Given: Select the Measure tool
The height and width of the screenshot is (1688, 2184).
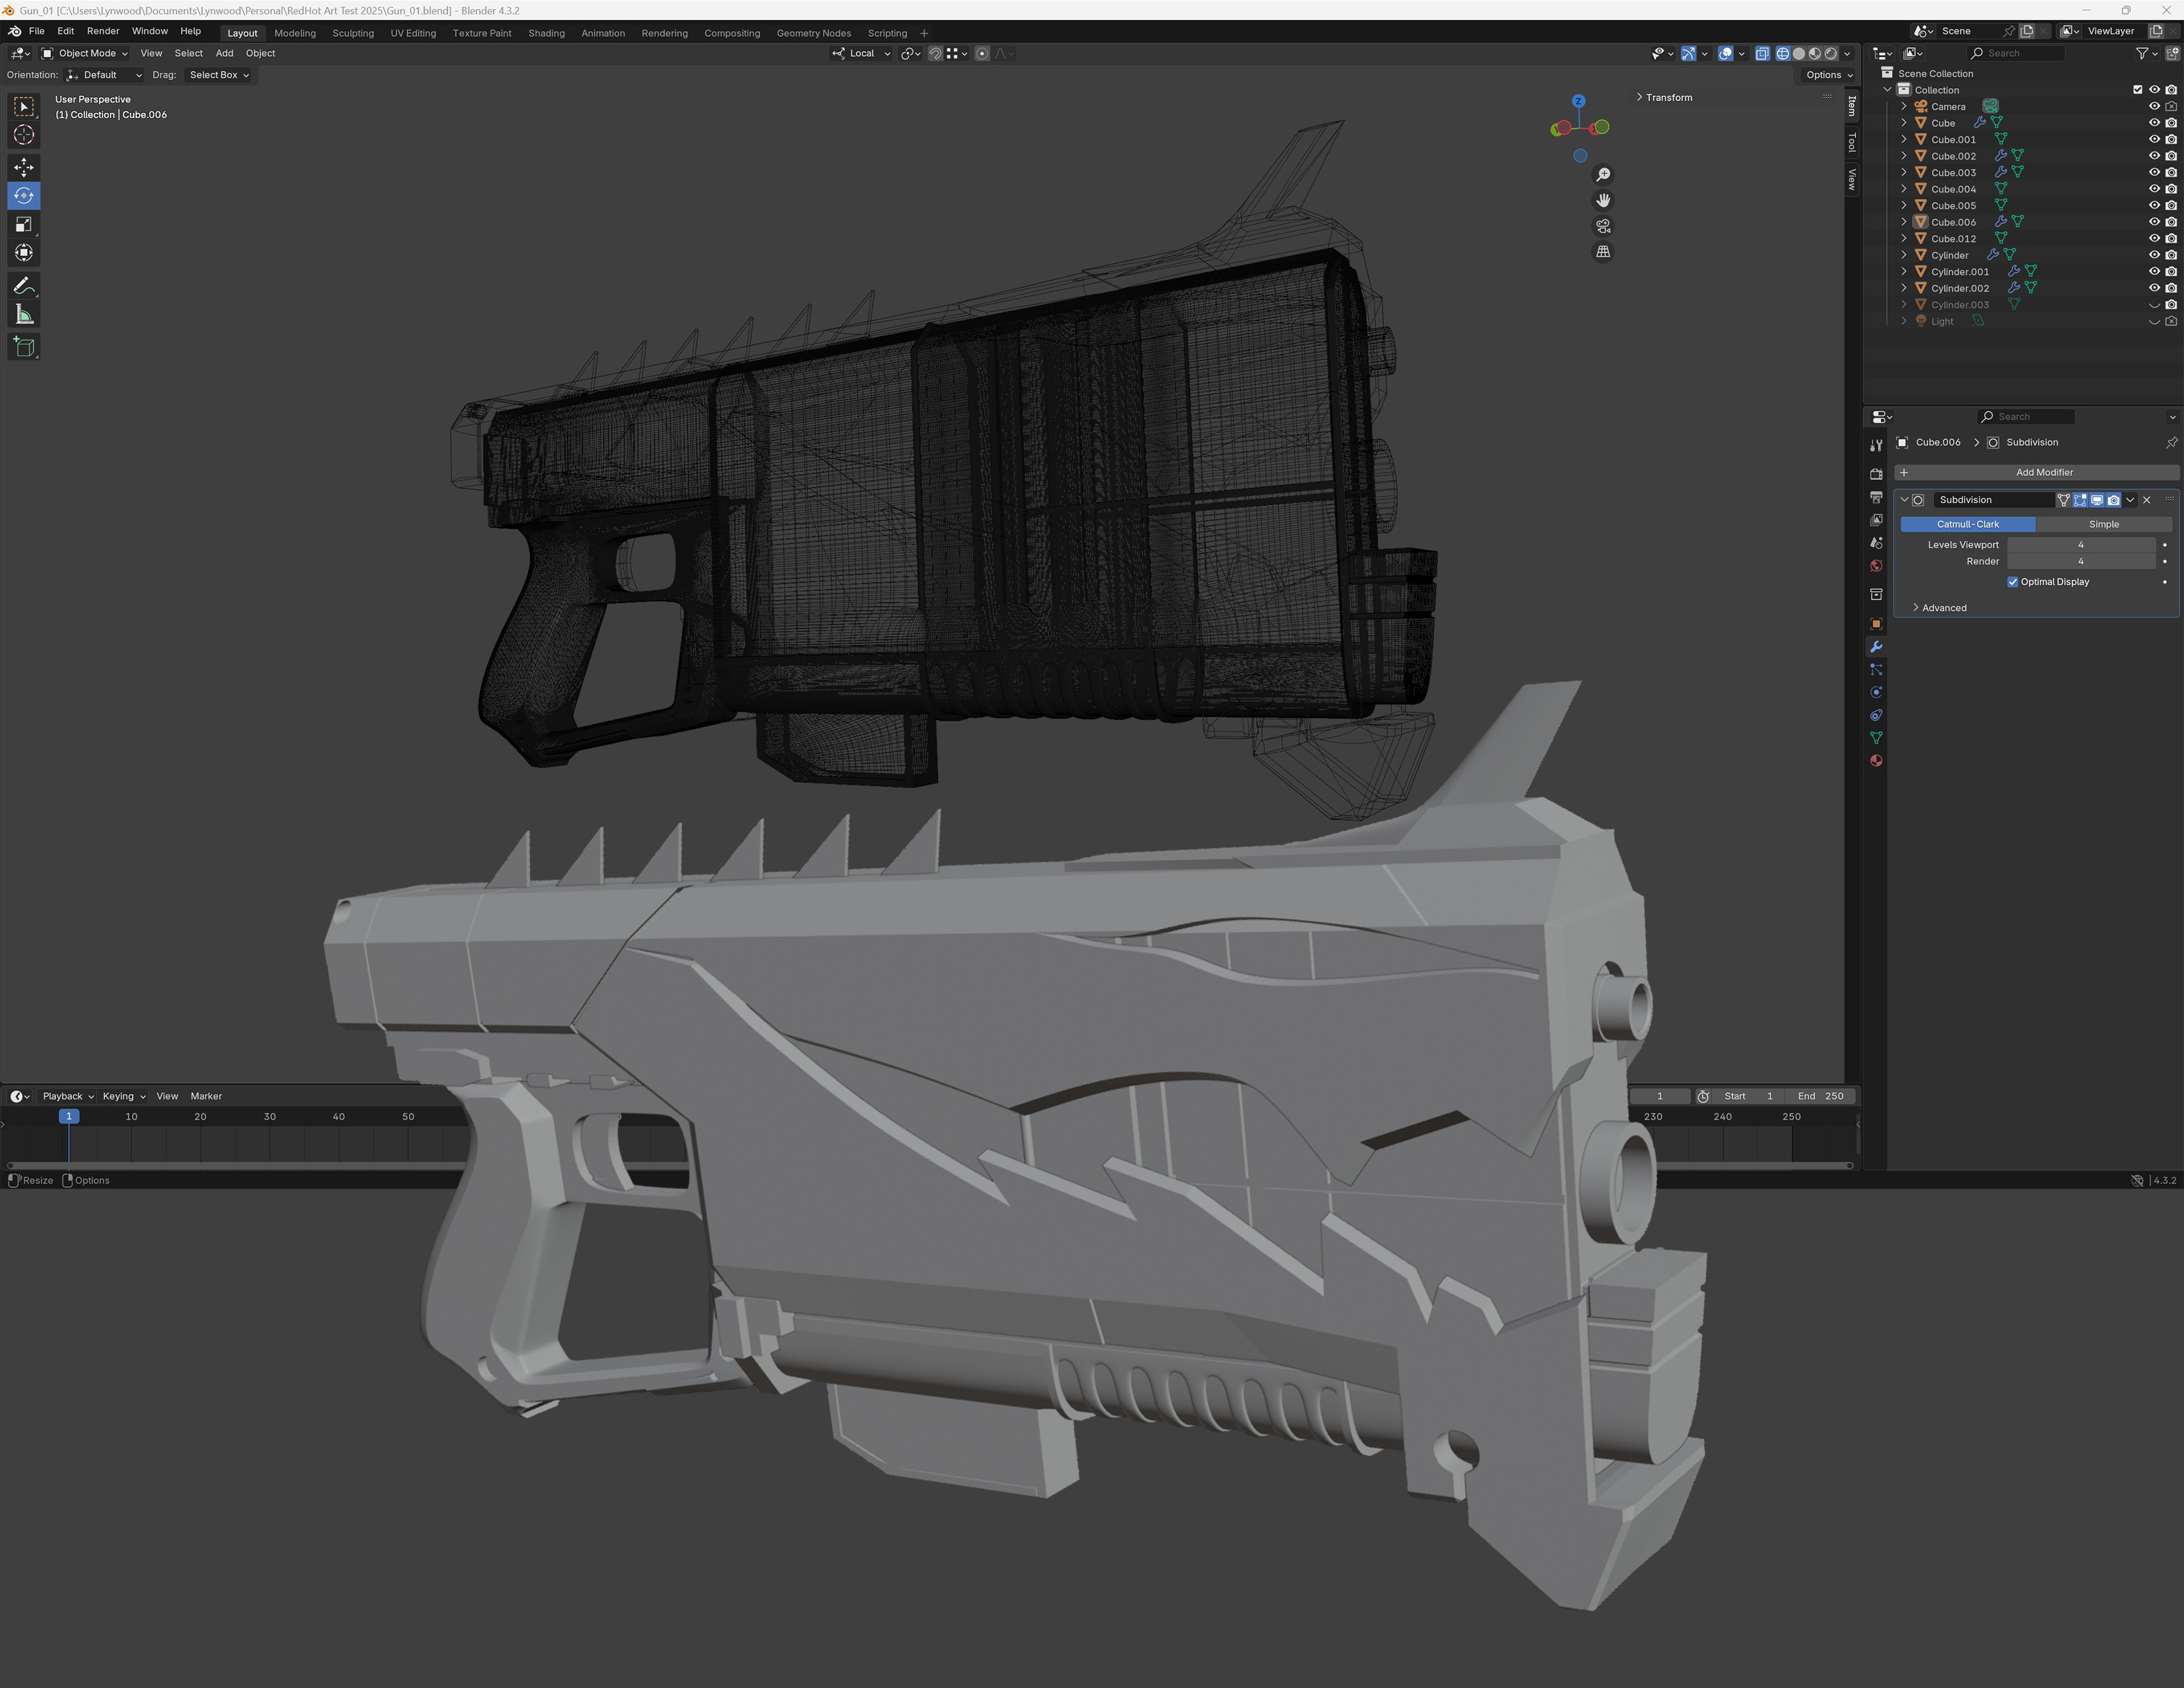Looking at the screenshot, I should pos(24,315).
